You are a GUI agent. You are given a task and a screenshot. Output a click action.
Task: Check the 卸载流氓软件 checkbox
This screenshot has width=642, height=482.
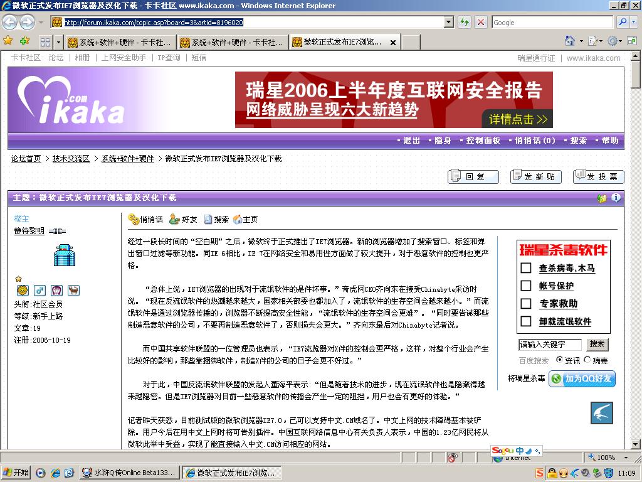(526, 321)
